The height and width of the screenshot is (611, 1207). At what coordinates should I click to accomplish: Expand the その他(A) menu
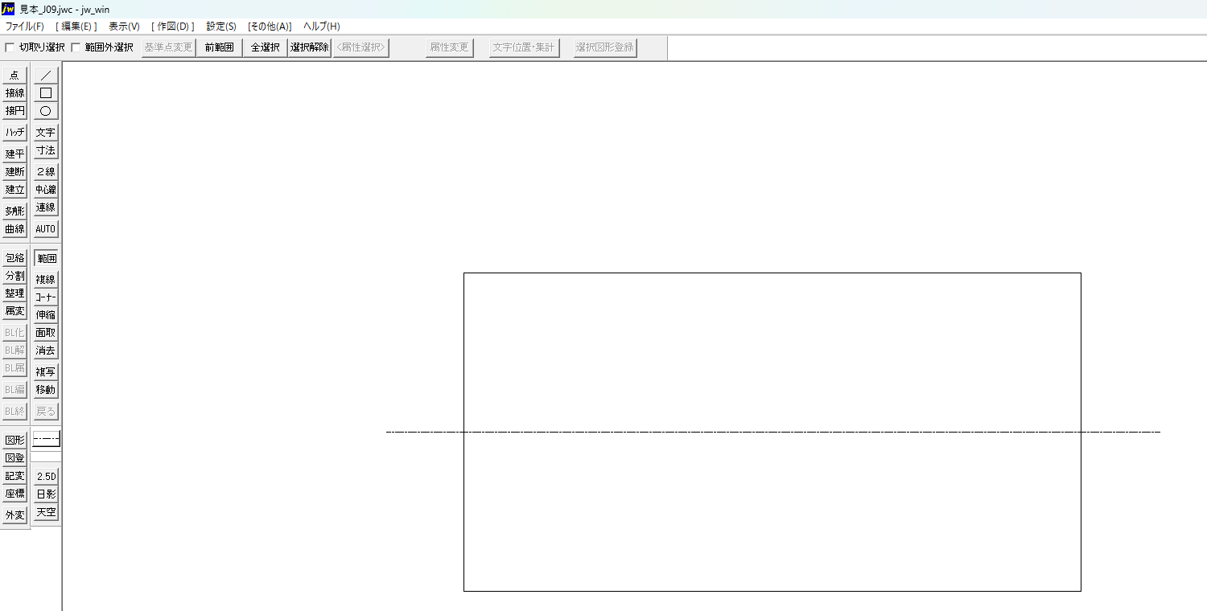pos(270,27)
